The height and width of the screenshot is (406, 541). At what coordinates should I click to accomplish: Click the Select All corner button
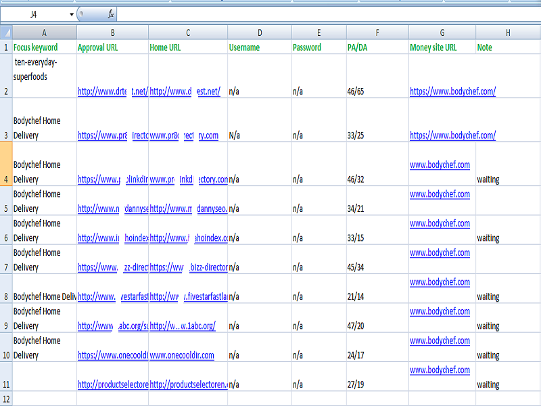(x=6, y=31)
